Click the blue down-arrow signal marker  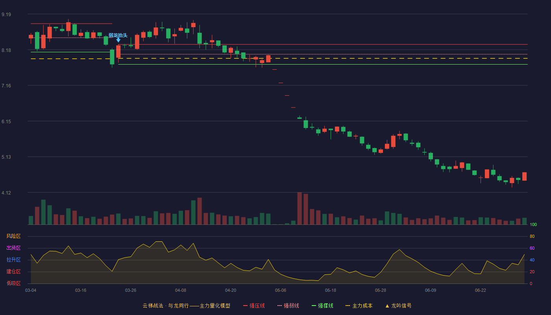[118, 40]
